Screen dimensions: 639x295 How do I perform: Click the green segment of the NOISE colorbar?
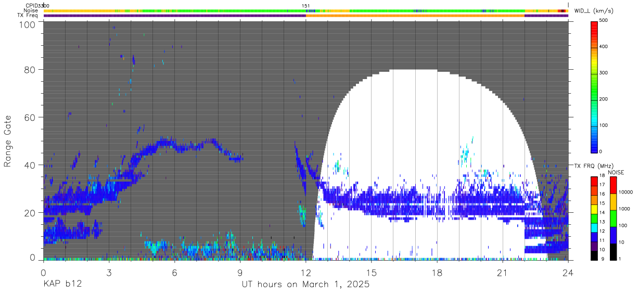tap(614, 218)
